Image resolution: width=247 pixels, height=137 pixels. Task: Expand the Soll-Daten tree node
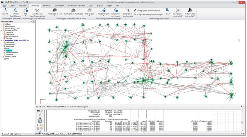coord(2,24)
